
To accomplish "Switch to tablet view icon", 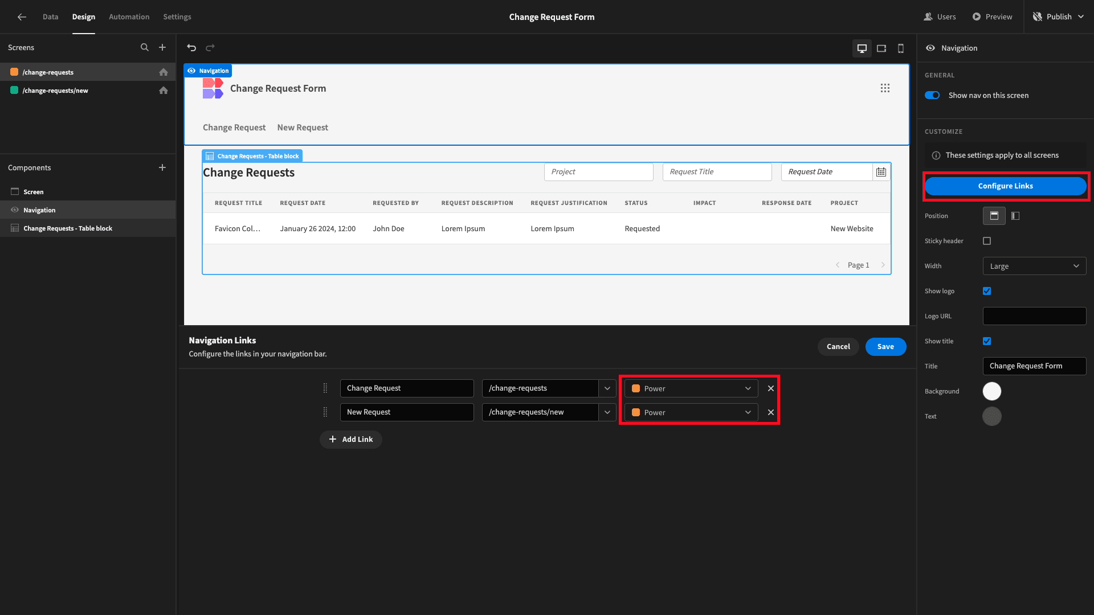I will [x=880, y=47].
